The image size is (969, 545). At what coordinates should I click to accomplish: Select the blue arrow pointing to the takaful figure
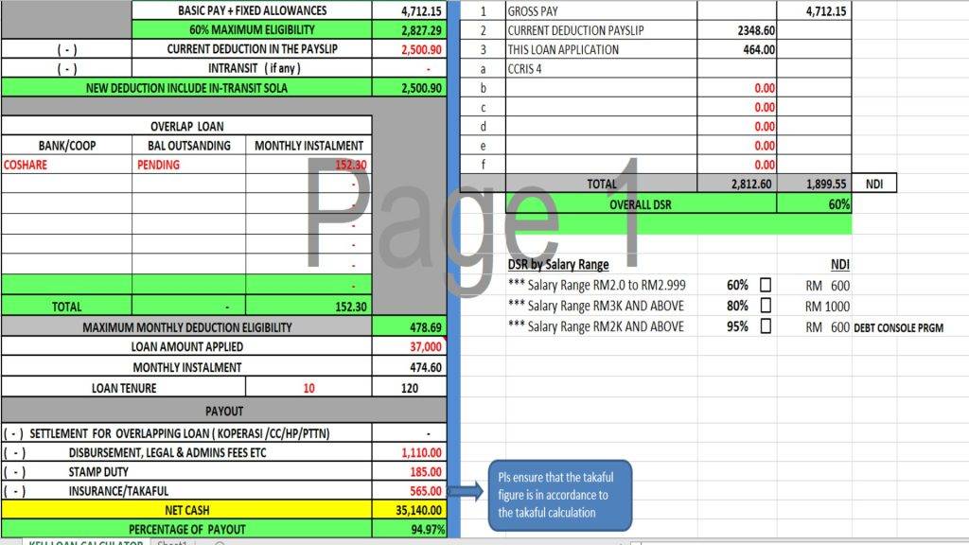(x=466, y=491)
